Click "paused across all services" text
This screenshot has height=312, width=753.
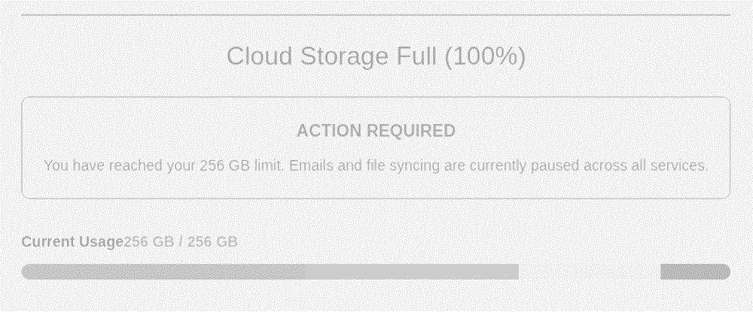[624, 165]
